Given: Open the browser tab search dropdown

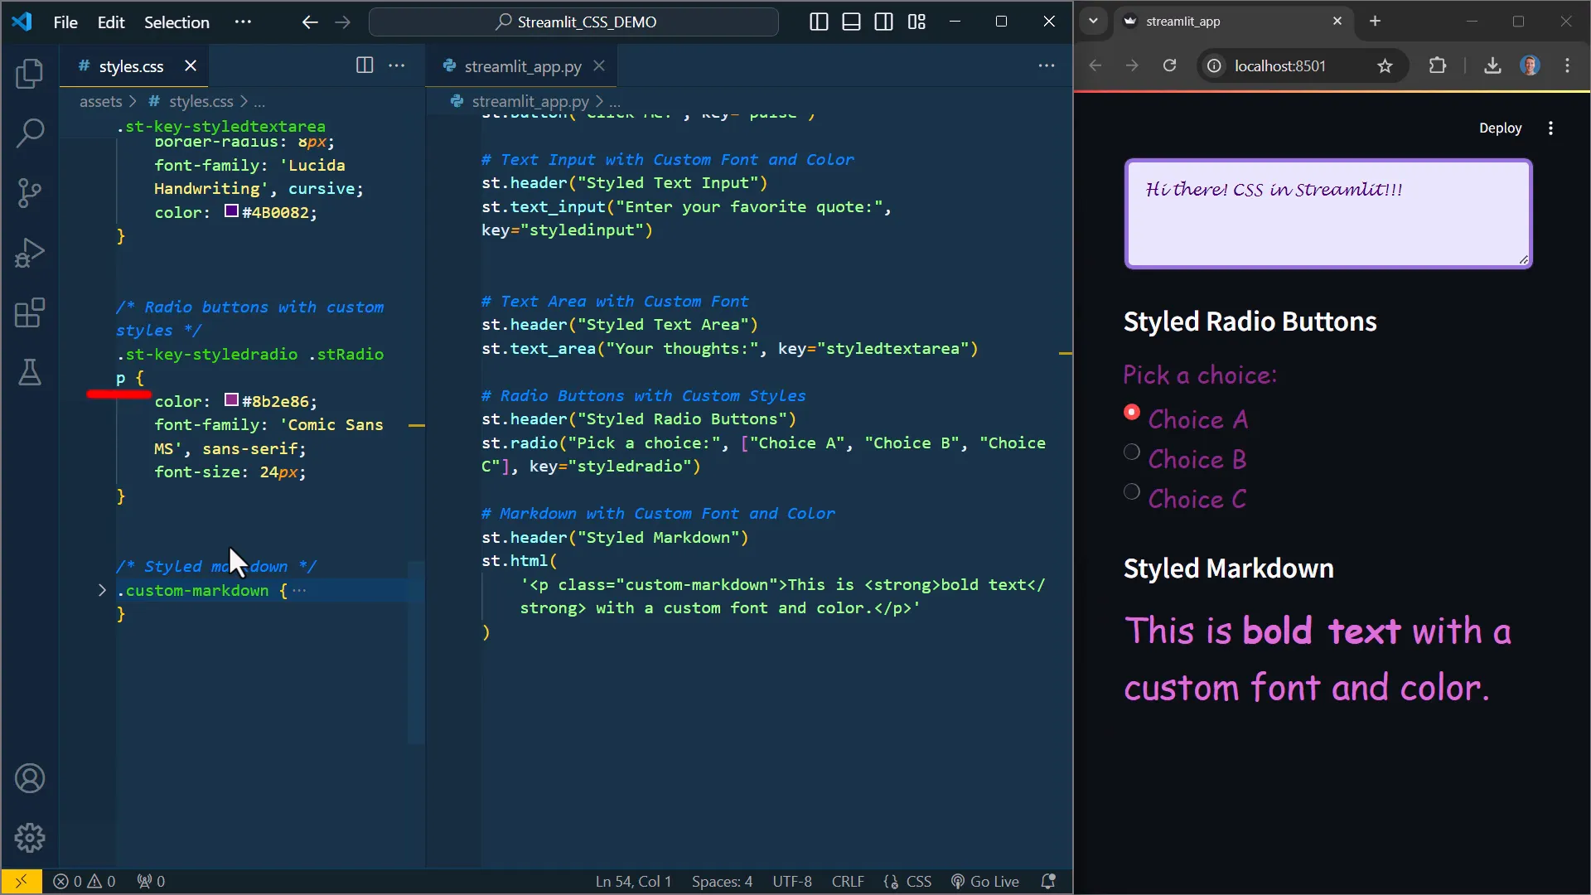Looking at the screenshot, I should tap(1093, 21).
